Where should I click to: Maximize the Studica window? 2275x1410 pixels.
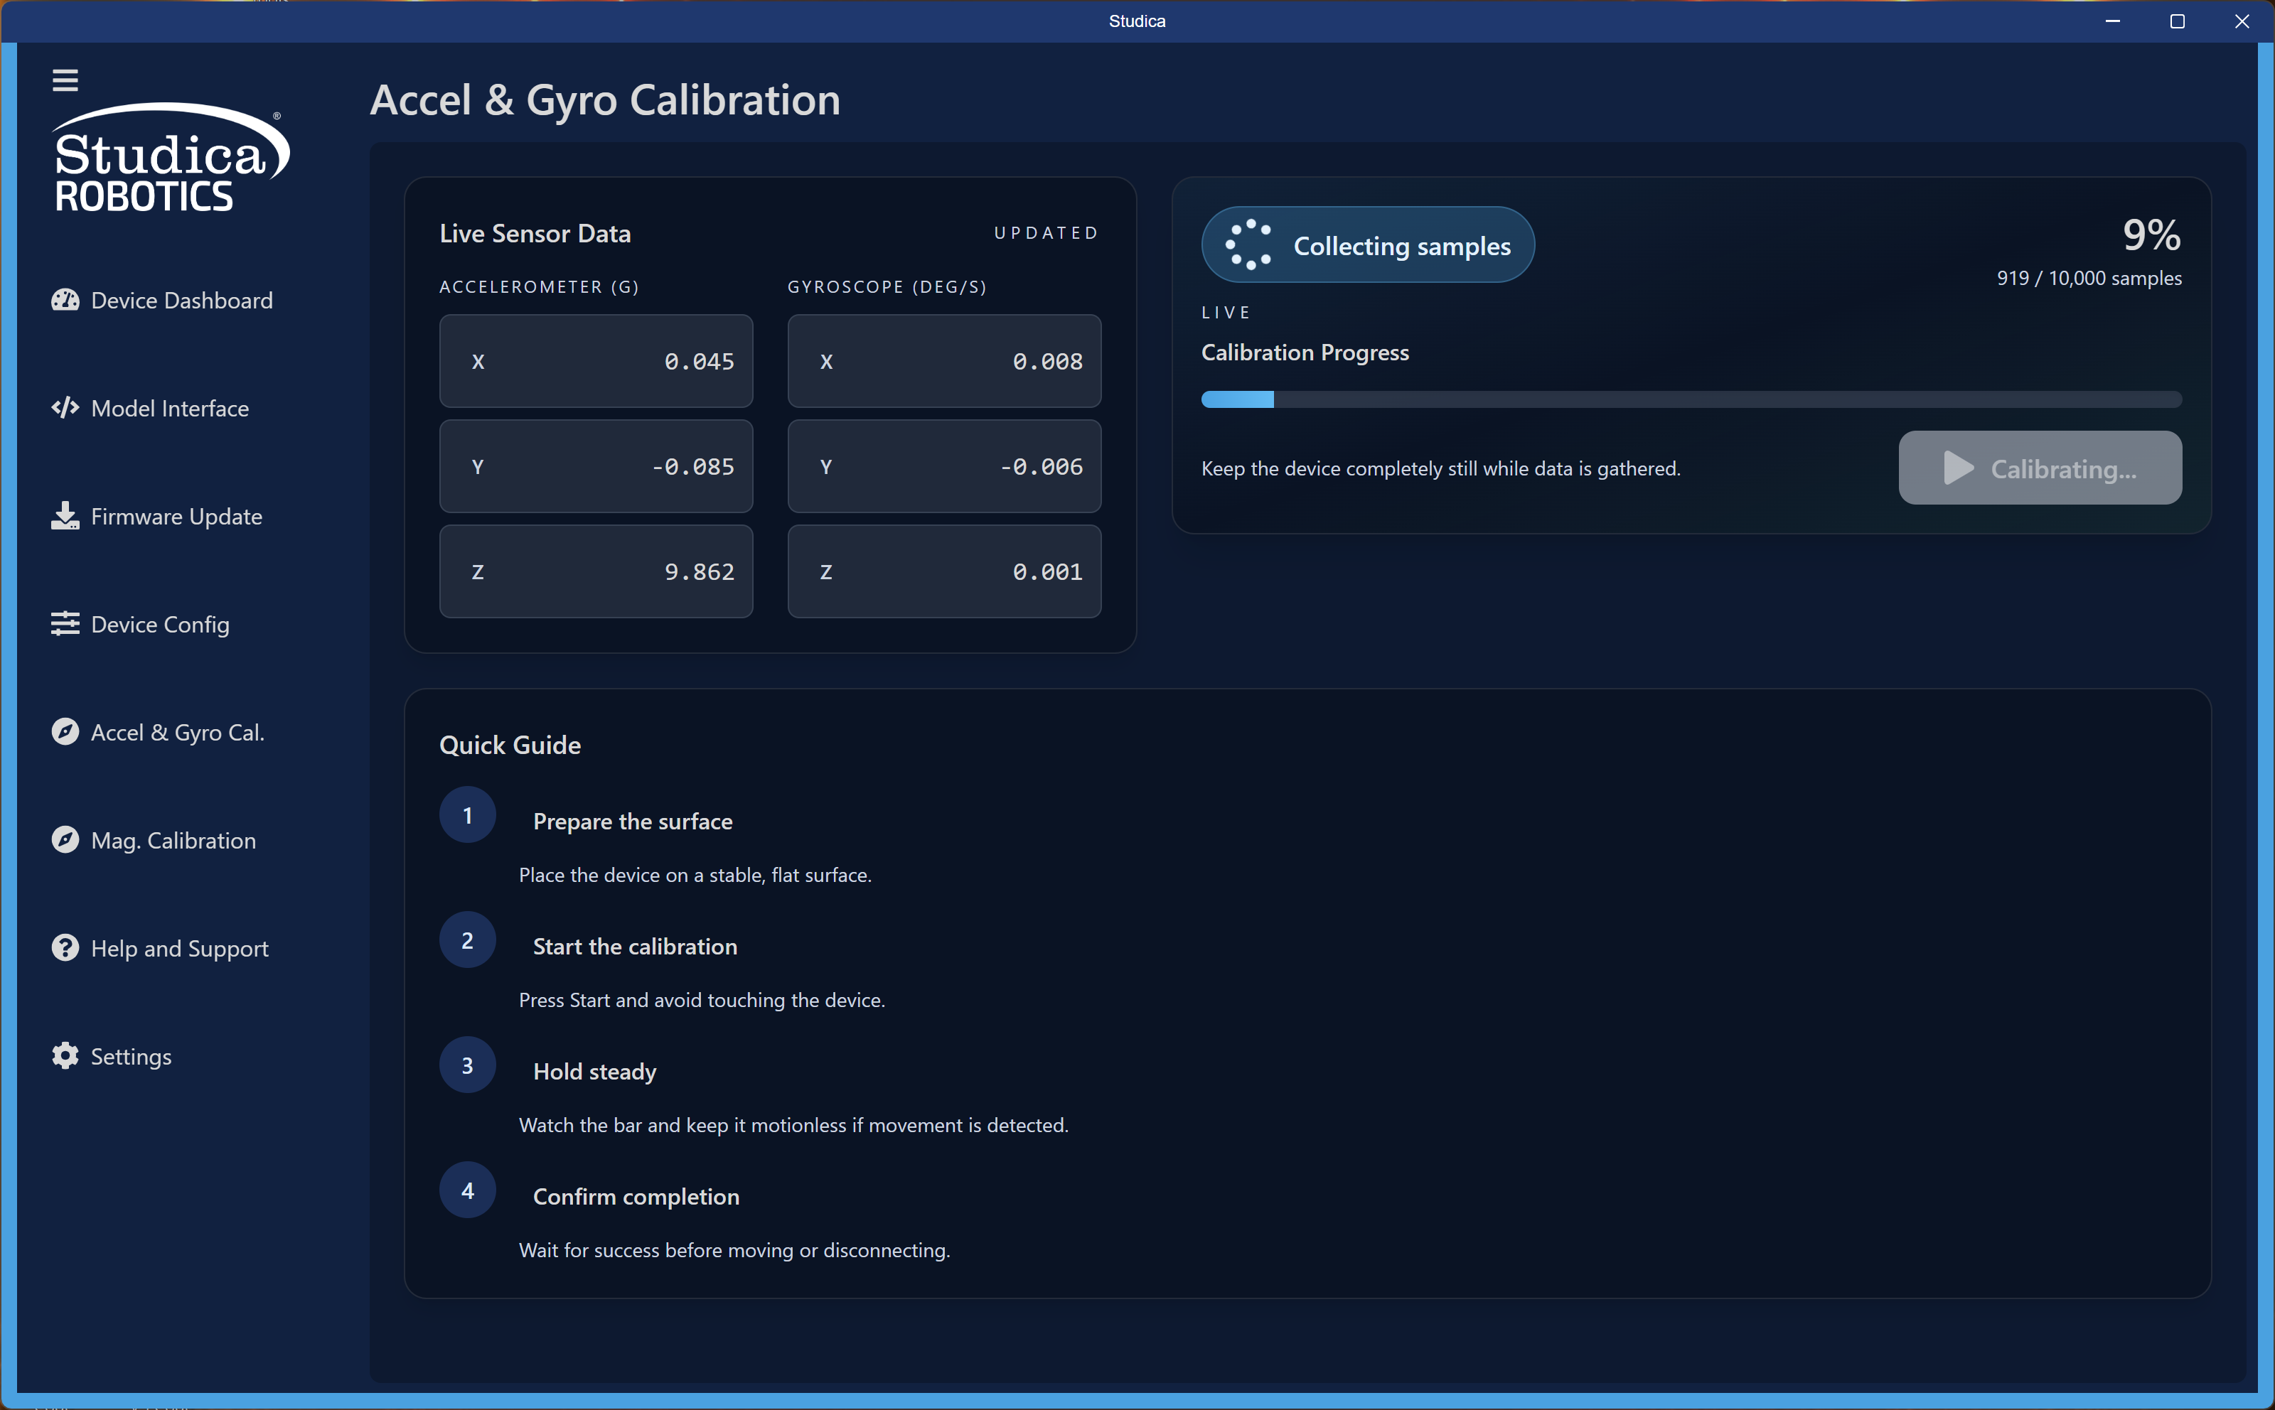[2177, 21]
